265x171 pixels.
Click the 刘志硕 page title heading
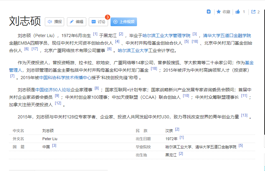(25, 21)
